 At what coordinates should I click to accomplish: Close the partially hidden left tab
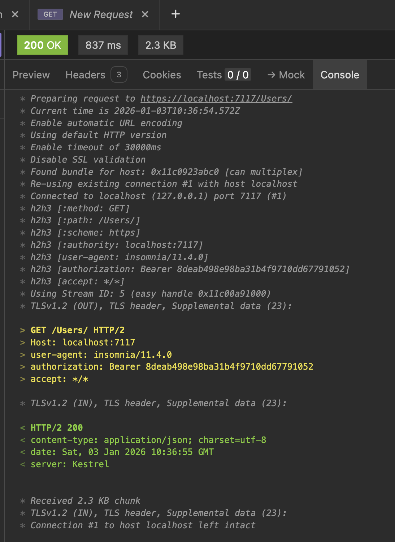point(15,14)
